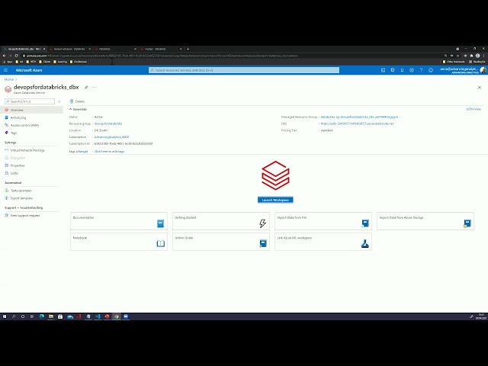
Task: Open the Apps bookmarks shortcut
Action: pos(8,62)
